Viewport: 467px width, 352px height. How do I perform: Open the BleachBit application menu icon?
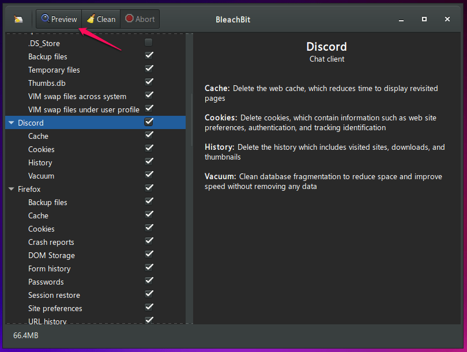(x=18, y=20)
